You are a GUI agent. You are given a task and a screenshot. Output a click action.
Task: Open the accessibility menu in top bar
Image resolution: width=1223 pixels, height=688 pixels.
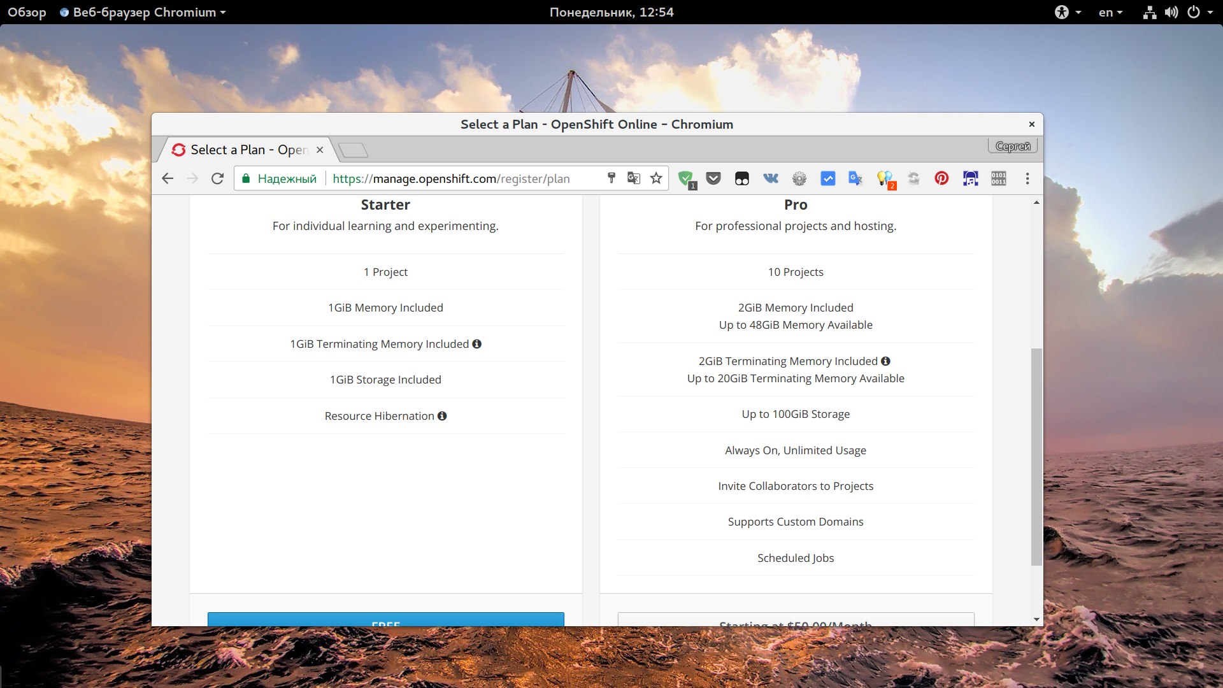pyautogui.click(x=1067, y=12)
